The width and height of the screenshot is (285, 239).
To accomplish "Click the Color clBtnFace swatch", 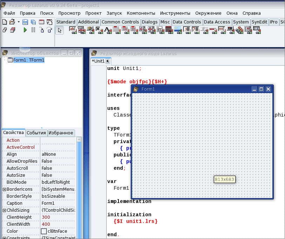I will click(x=44, y=231).
